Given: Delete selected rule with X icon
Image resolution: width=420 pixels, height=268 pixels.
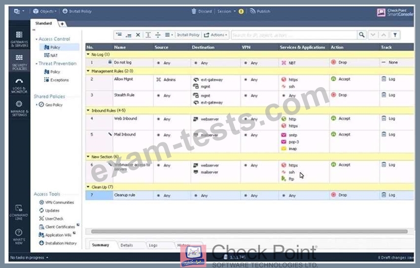Looking at the screenshot, I should [x=138, y=35].
